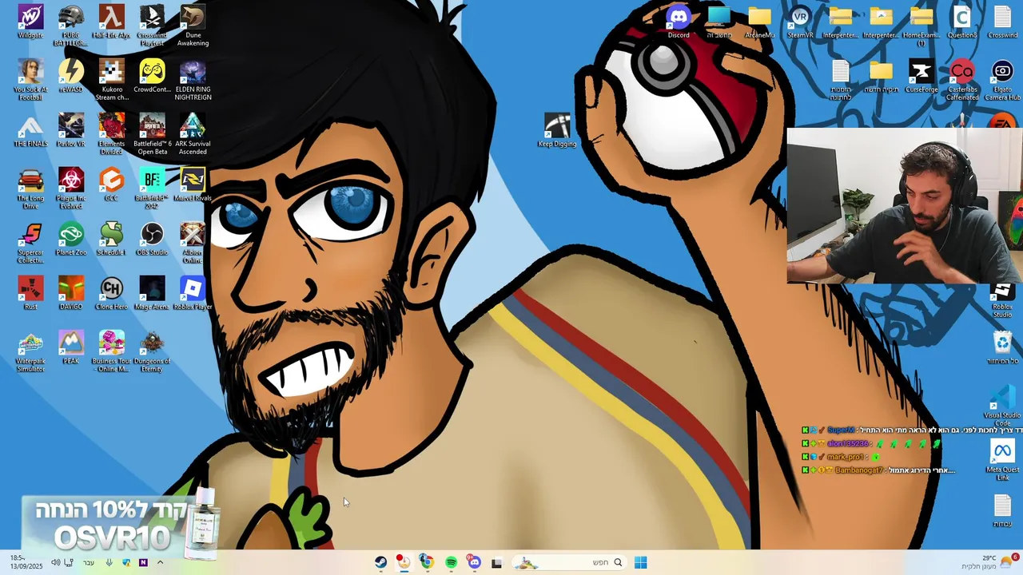Click the Rust game icon
This screenshot has height=575, width=1023.
[x=30, y=294]
